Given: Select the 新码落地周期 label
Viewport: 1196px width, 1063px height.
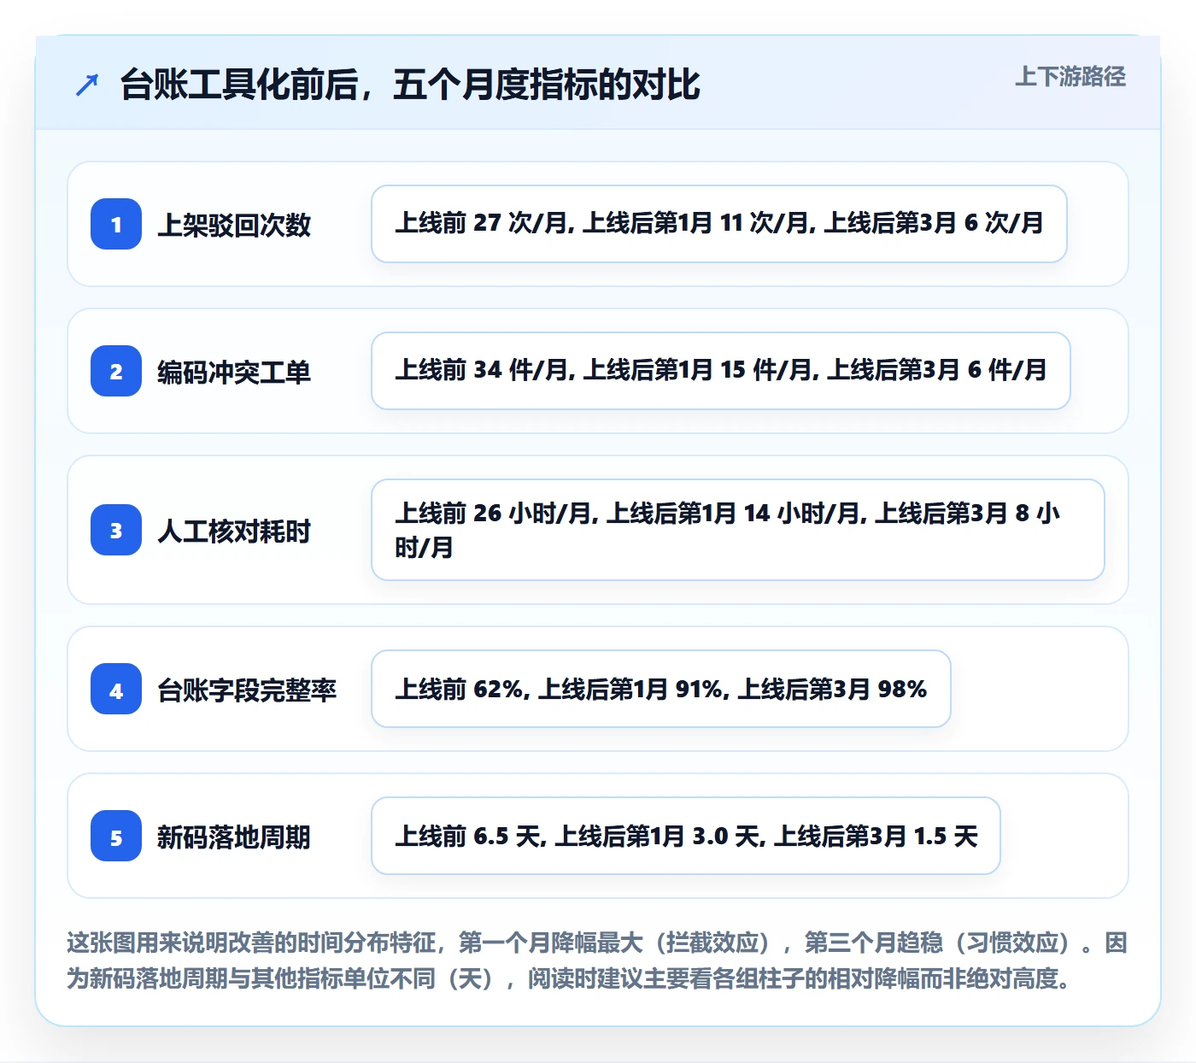Looking at the screenshot, I should click(x=234, y=837).
